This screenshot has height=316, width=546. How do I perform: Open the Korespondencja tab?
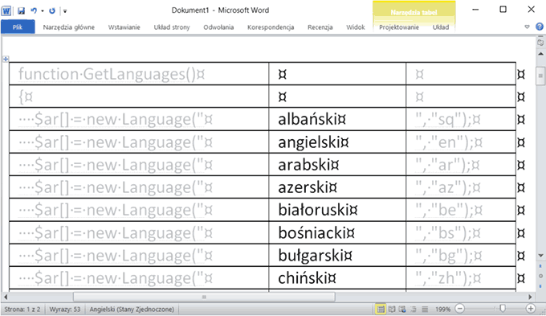pyautogui.click(x=271, y=27)
